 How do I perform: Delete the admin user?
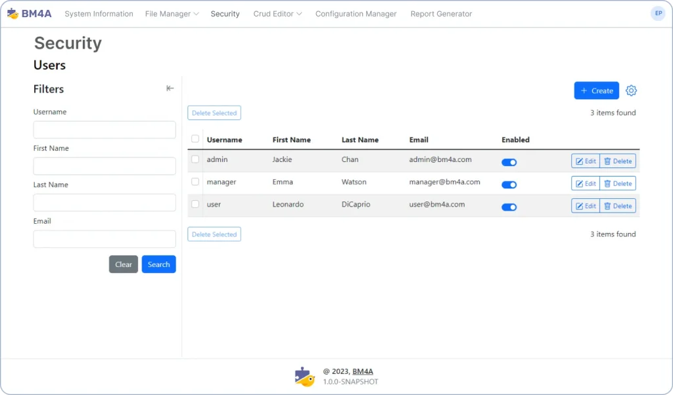[618, 161]
